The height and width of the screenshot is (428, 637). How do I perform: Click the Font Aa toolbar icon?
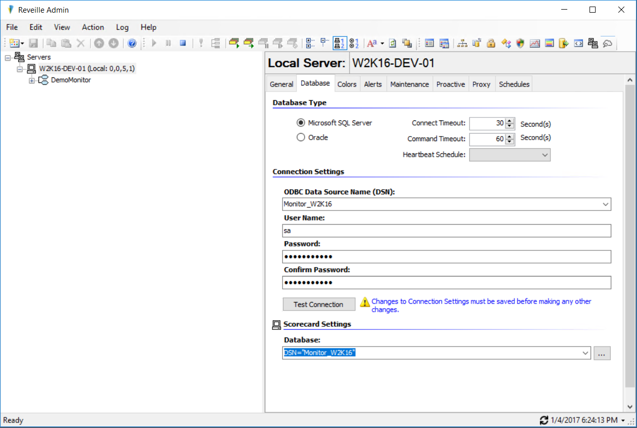tap(372, 44)
